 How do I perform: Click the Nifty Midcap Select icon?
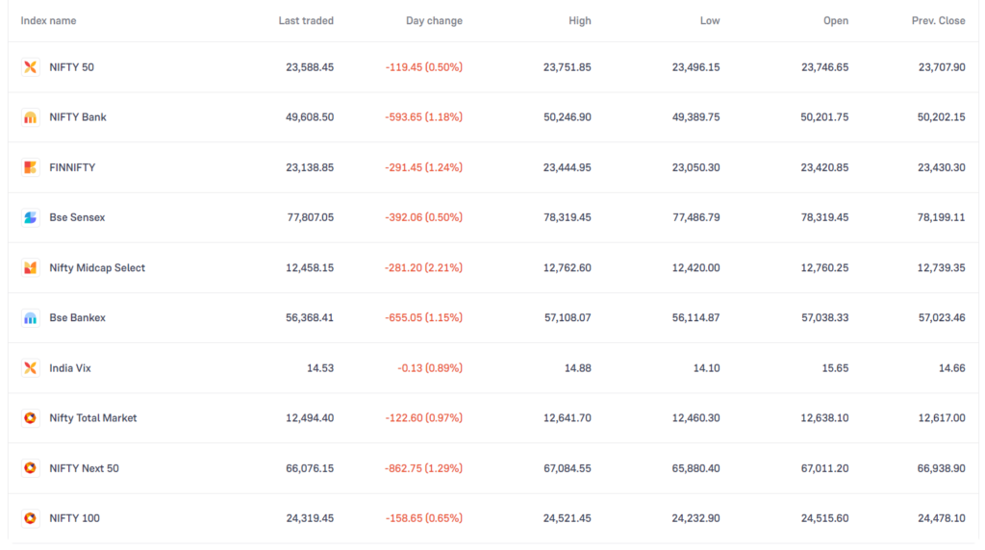30,267
